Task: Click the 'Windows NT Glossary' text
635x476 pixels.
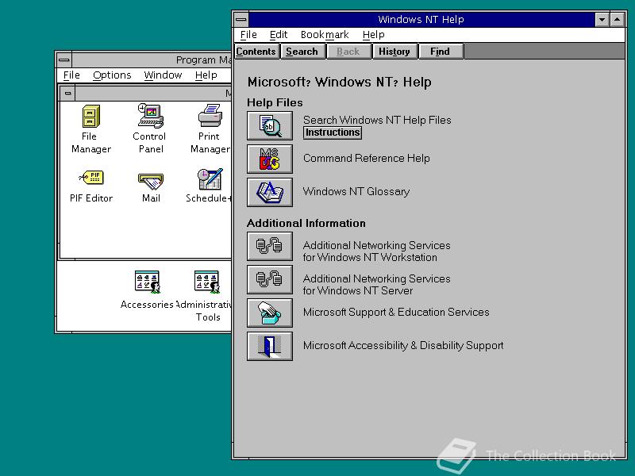Action: pyautogui.click(x=356, y=191)
